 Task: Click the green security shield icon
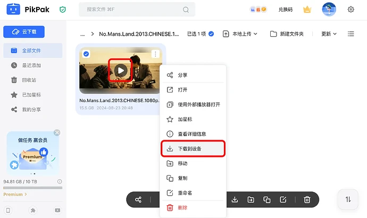(x=62, y=10)
